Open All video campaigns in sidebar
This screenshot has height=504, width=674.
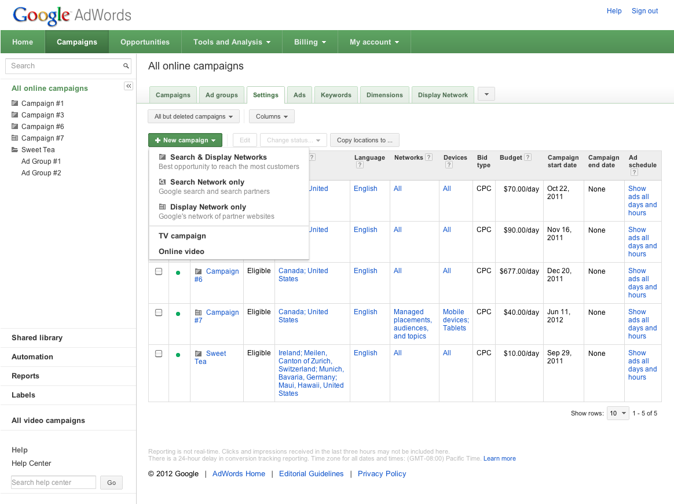point(48,420)
